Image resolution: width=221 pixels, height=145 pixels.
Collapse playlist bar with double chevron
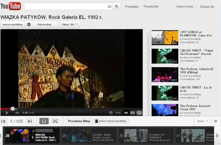click(x=216, y=121)
